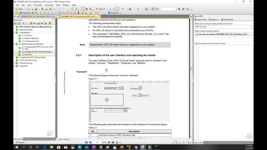Viewport: 267px width, 150px height.
Task: Open the File menu
Action: pyautogui.click(x=18, y=5)
